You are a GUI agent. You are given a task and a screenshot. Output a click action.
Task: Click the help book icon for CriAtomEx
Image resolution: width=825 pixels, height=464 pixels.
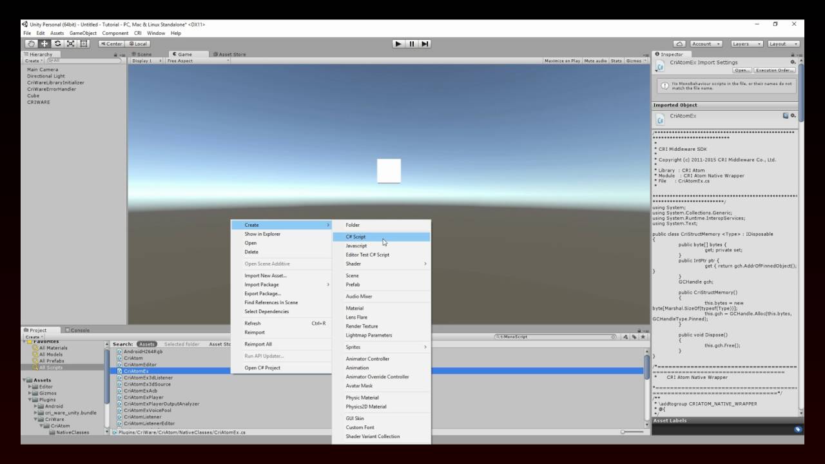(786, 116)
